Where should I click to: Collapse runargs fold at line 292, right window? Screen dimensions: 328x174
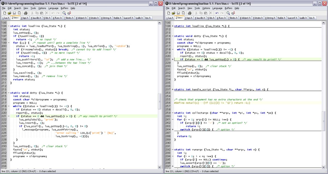coord(172,150)
